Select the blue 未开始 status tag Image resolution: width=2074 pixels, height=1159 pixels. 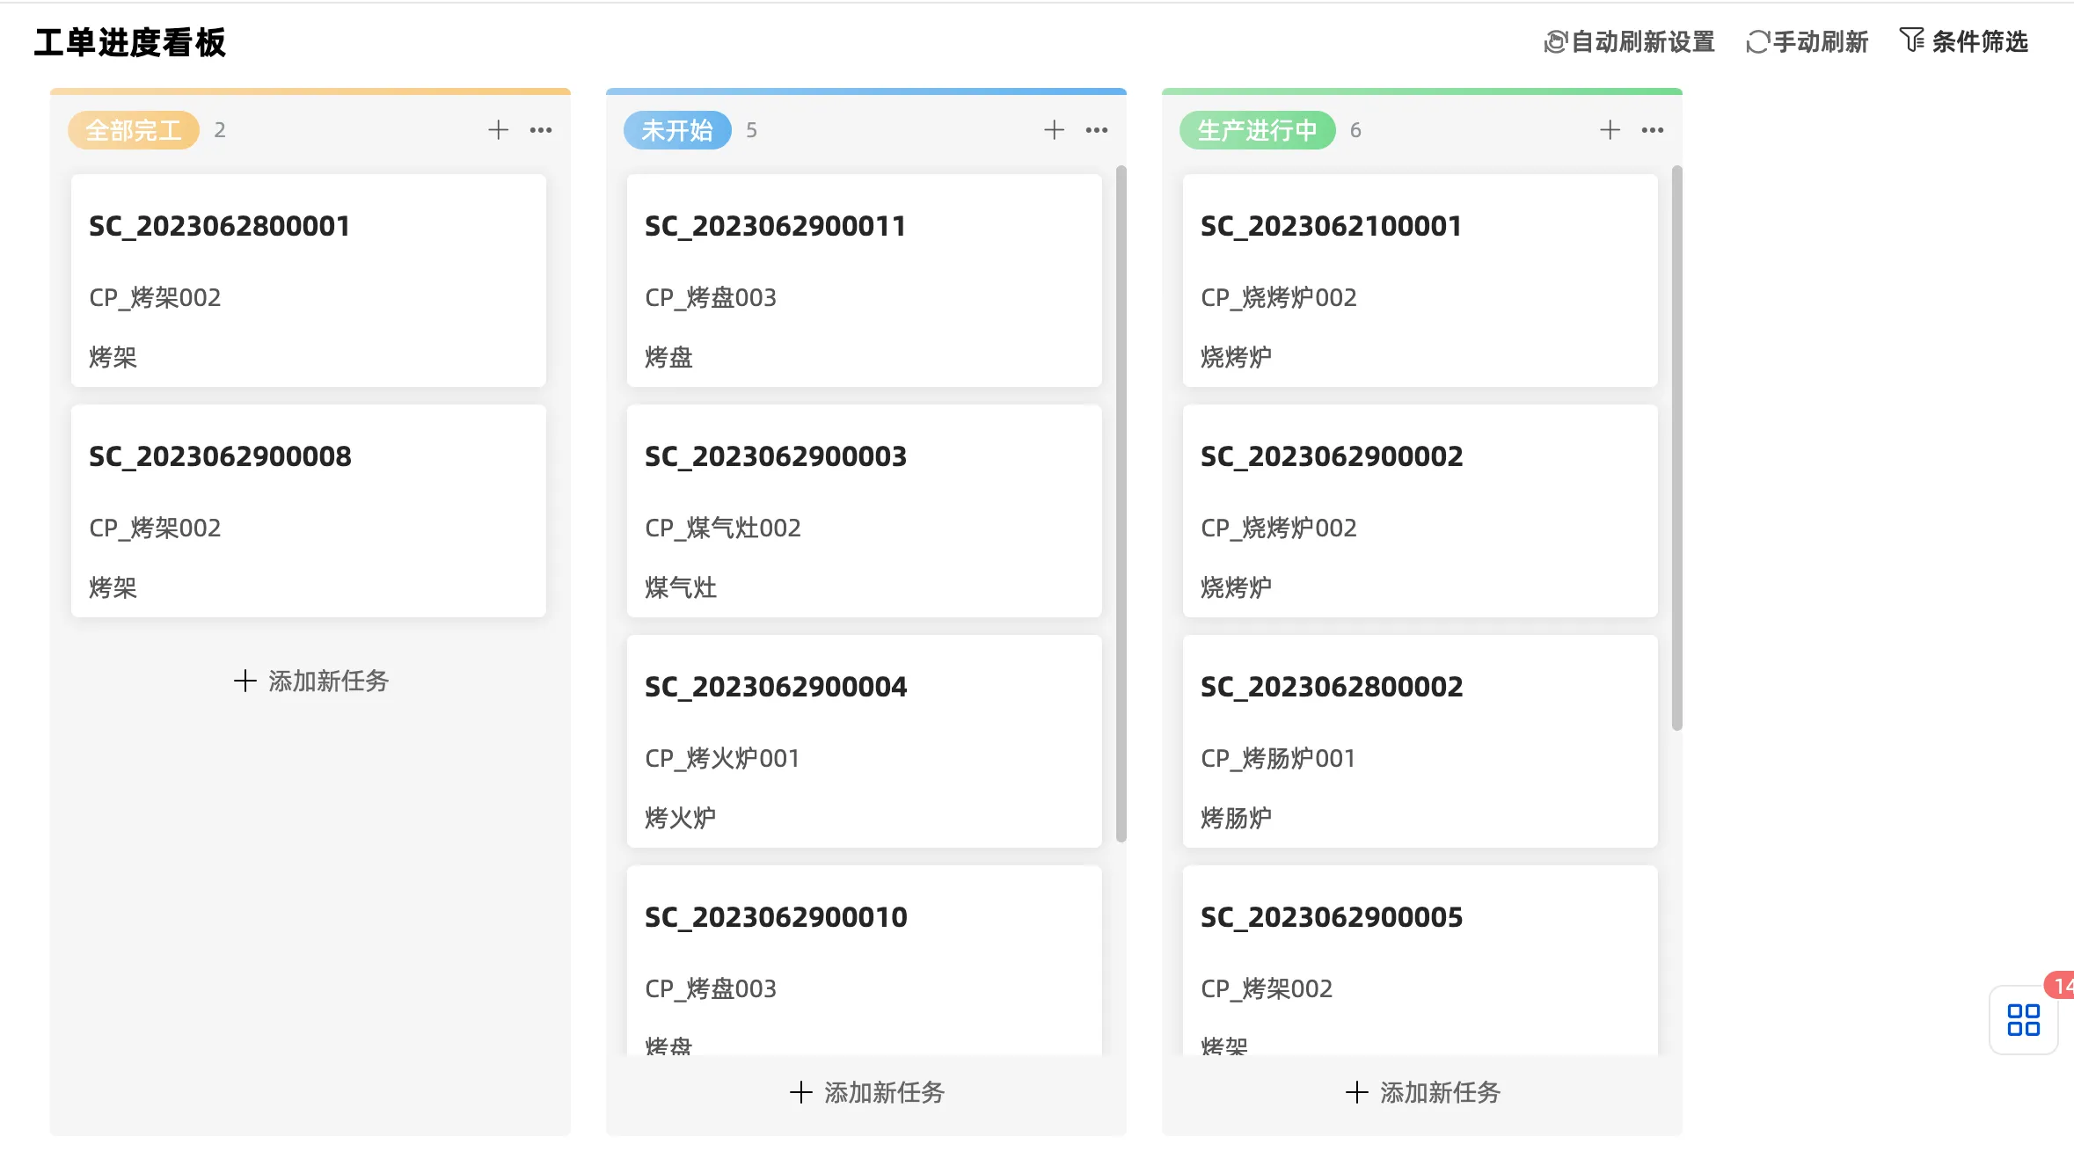point(676,130)
